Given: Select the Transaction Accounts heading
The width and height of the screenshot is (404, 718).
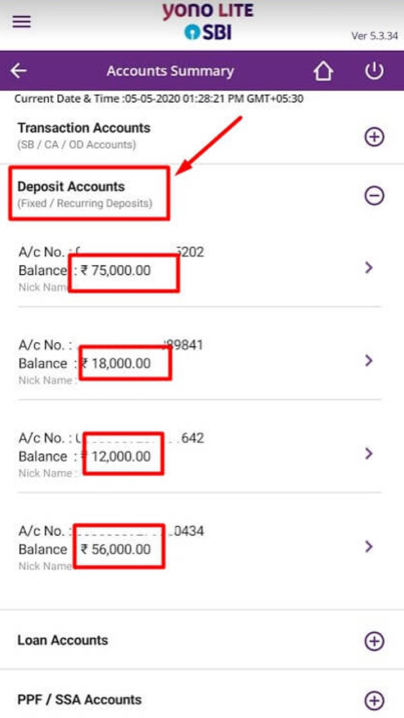Looking at the screenshot, I should tap(84, 128).
